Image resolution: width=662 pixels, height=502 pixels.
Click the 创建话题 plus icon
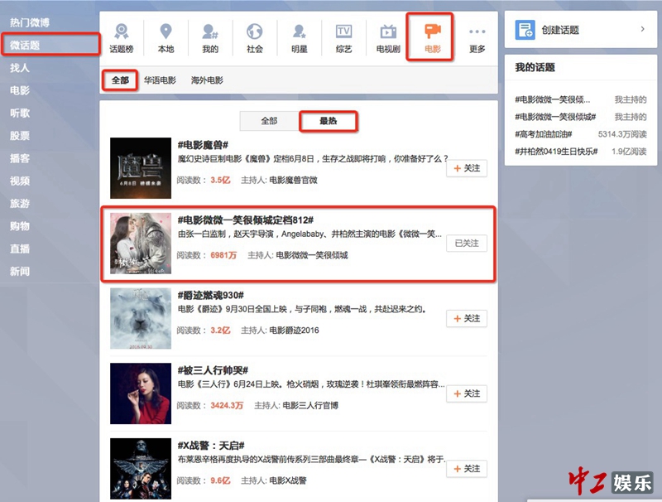coord(525,30)
